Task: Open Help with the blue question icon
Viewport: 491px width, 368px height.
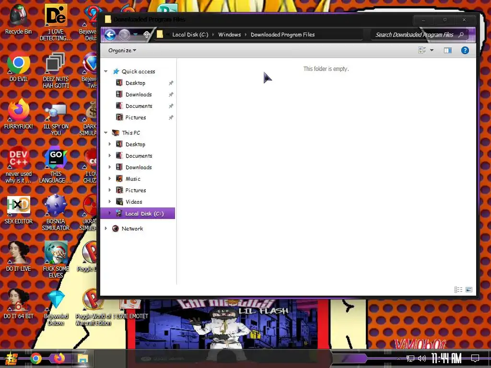Action: coord(465,50)
